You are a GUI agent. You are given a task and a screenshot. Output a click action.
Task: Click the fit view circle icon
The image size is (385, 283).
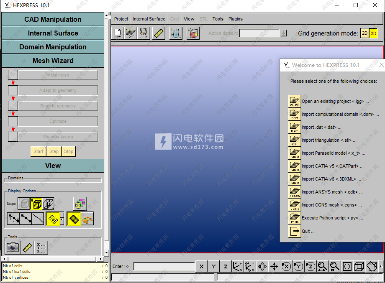(x=347, y=266)
